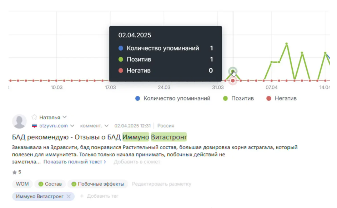Click Показать полный текст link
Viewport: 337px width, 208px height.
75,162
